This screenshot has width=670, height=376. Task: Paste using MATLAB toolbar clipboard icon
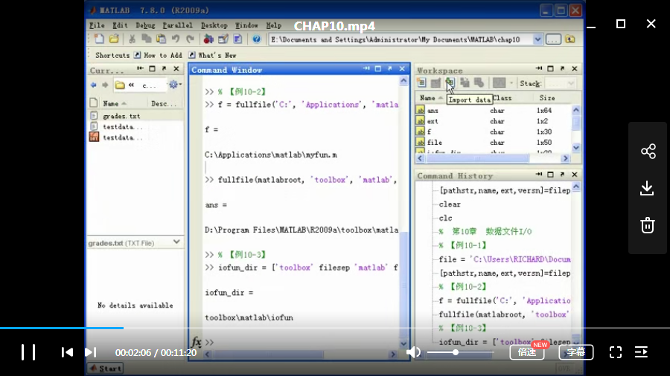pos(161,39)
